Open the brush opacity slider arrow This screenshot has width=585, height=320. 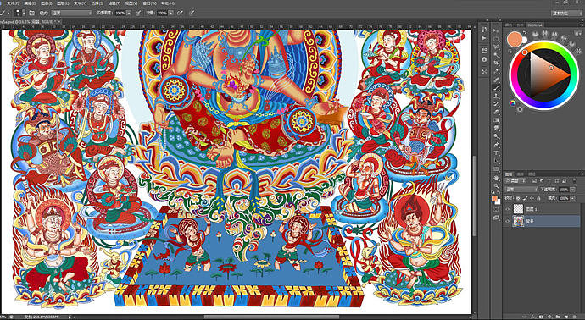click(x=129, y=13)
